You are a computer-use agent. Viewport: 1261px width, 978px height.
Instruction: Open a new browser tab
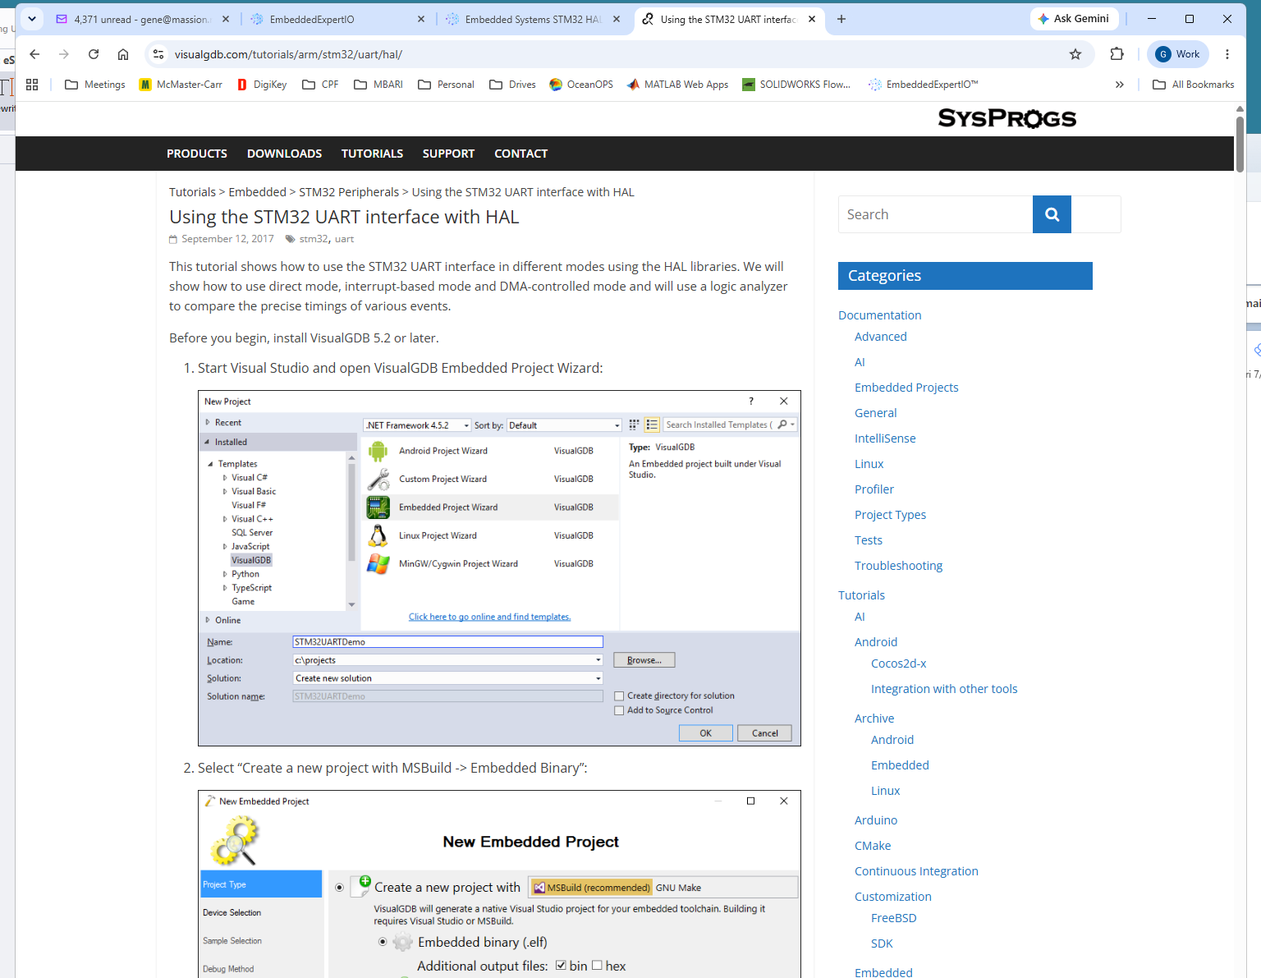(x=841, y=19)
